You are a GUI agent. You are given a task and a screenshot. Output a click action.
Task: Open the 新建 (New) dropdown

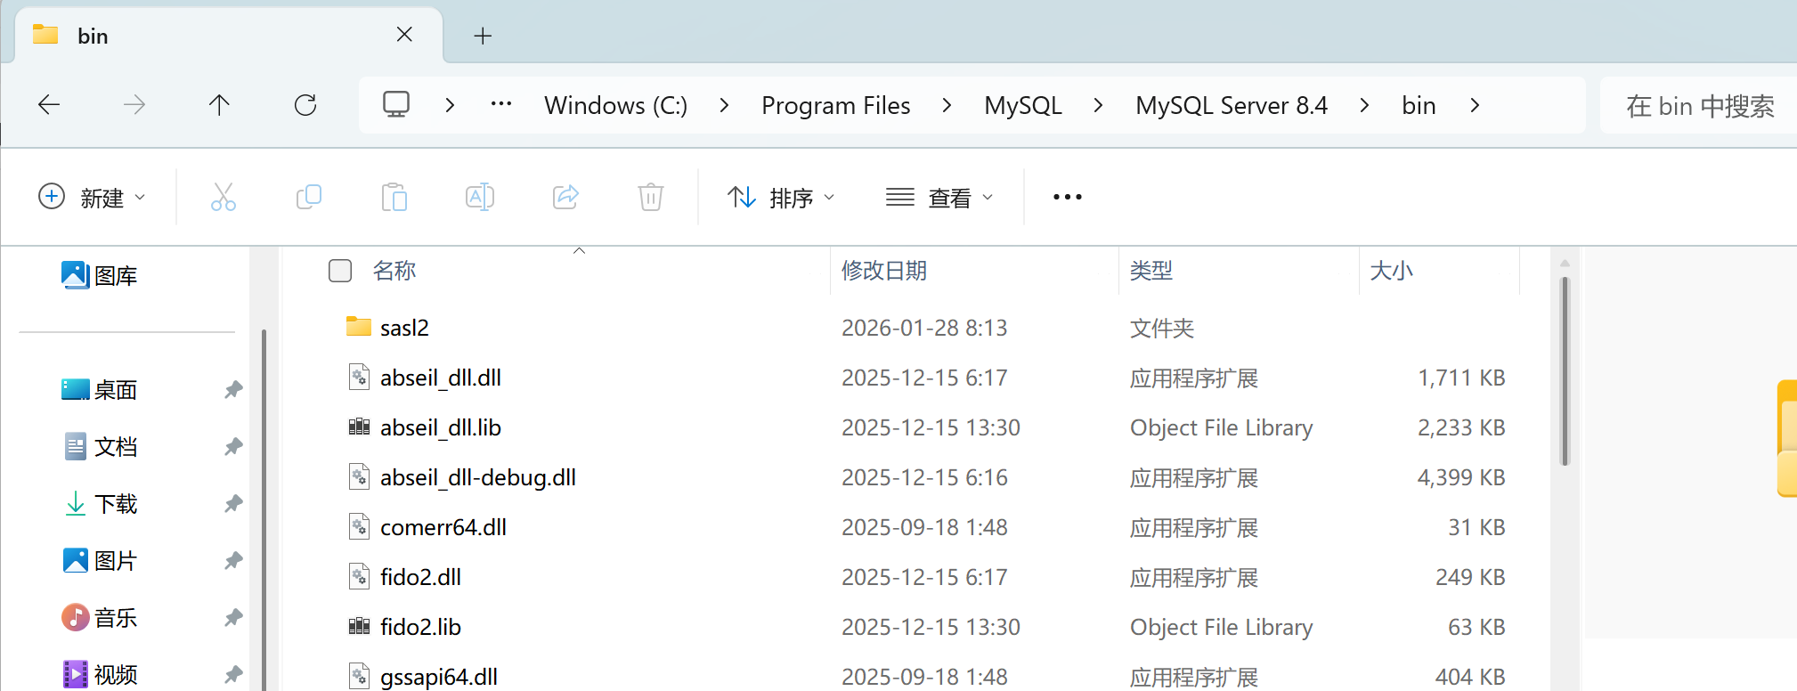pos(92,197)
